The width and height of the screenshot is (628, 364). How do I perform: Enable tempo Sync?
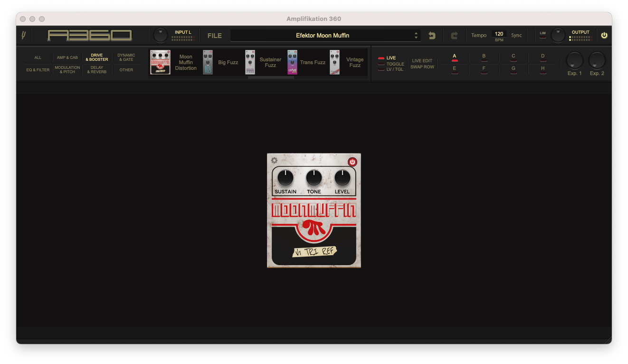(516, 35)
